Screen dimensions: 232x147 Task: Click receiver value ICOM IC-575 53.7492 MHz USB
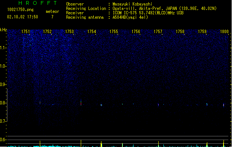coord(148,13)
